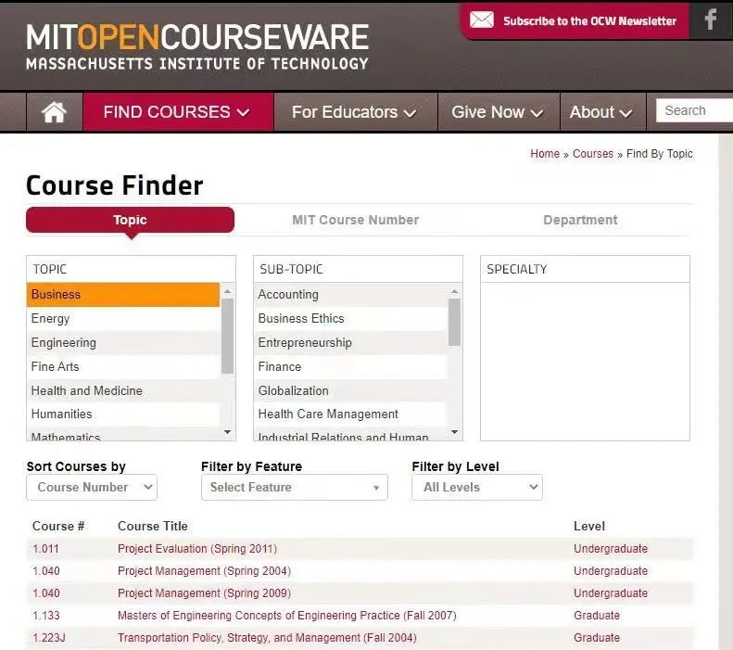This screenshot has height=650, width=733.
Task: Choose the Engineering topic
Action: tap(123, 343)
